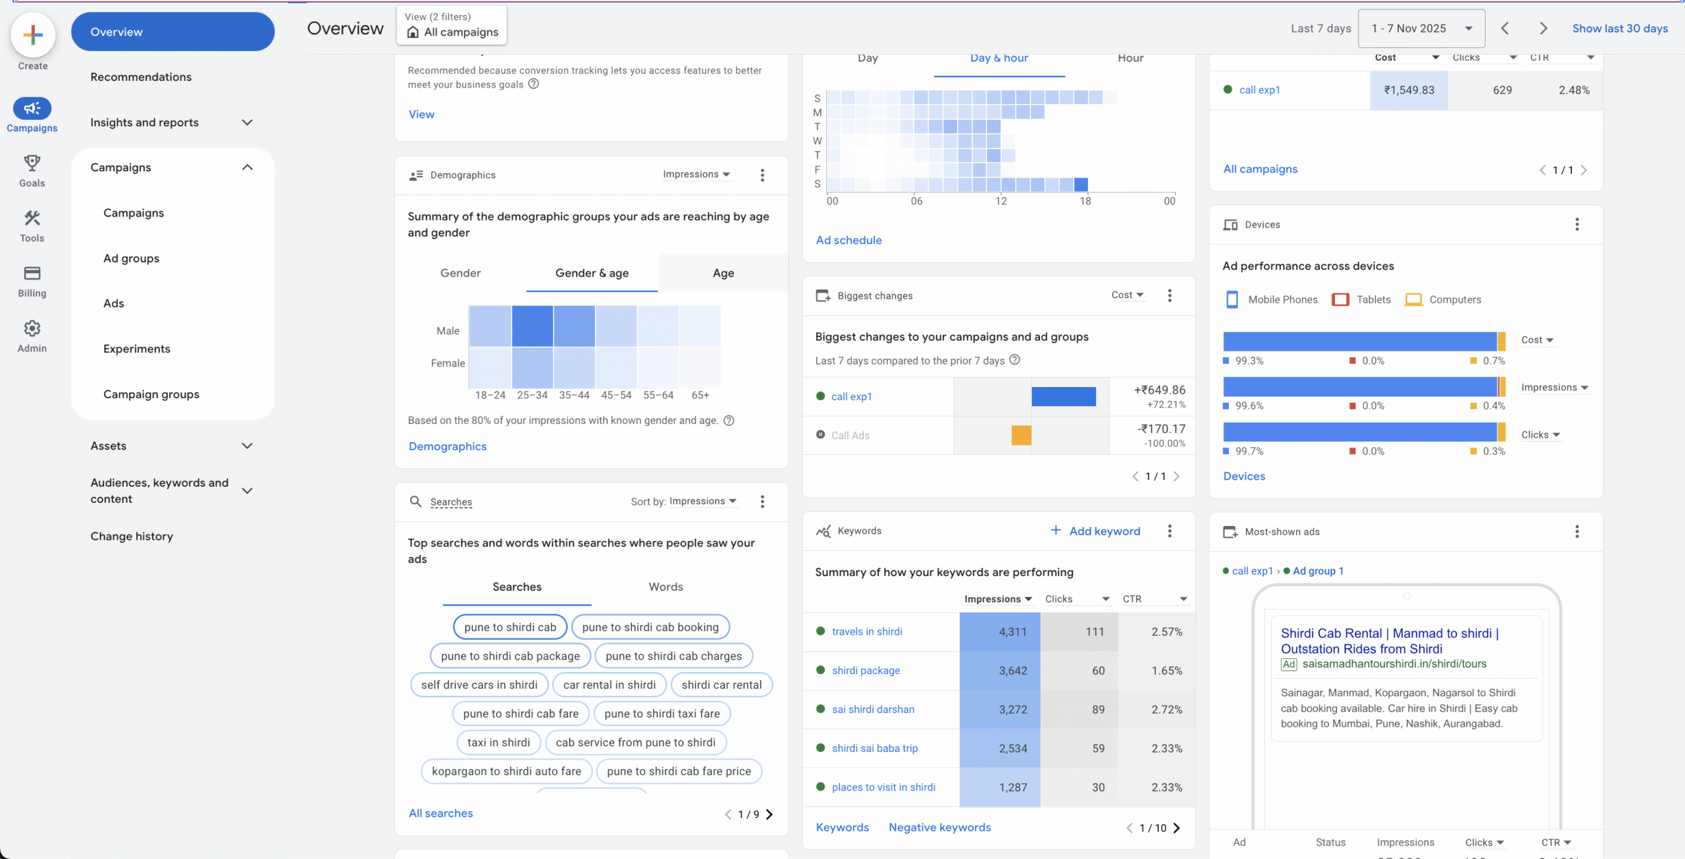Open the Tools wrench icon
The image size is (1685, 859).
(x=32, y=218)
